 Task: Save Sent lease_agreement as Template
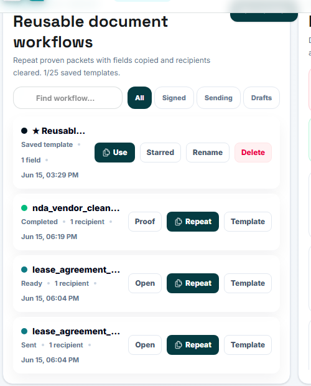(248, 345)
